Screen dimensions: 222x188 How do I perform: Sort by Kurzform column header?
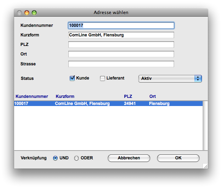point(65,96)
